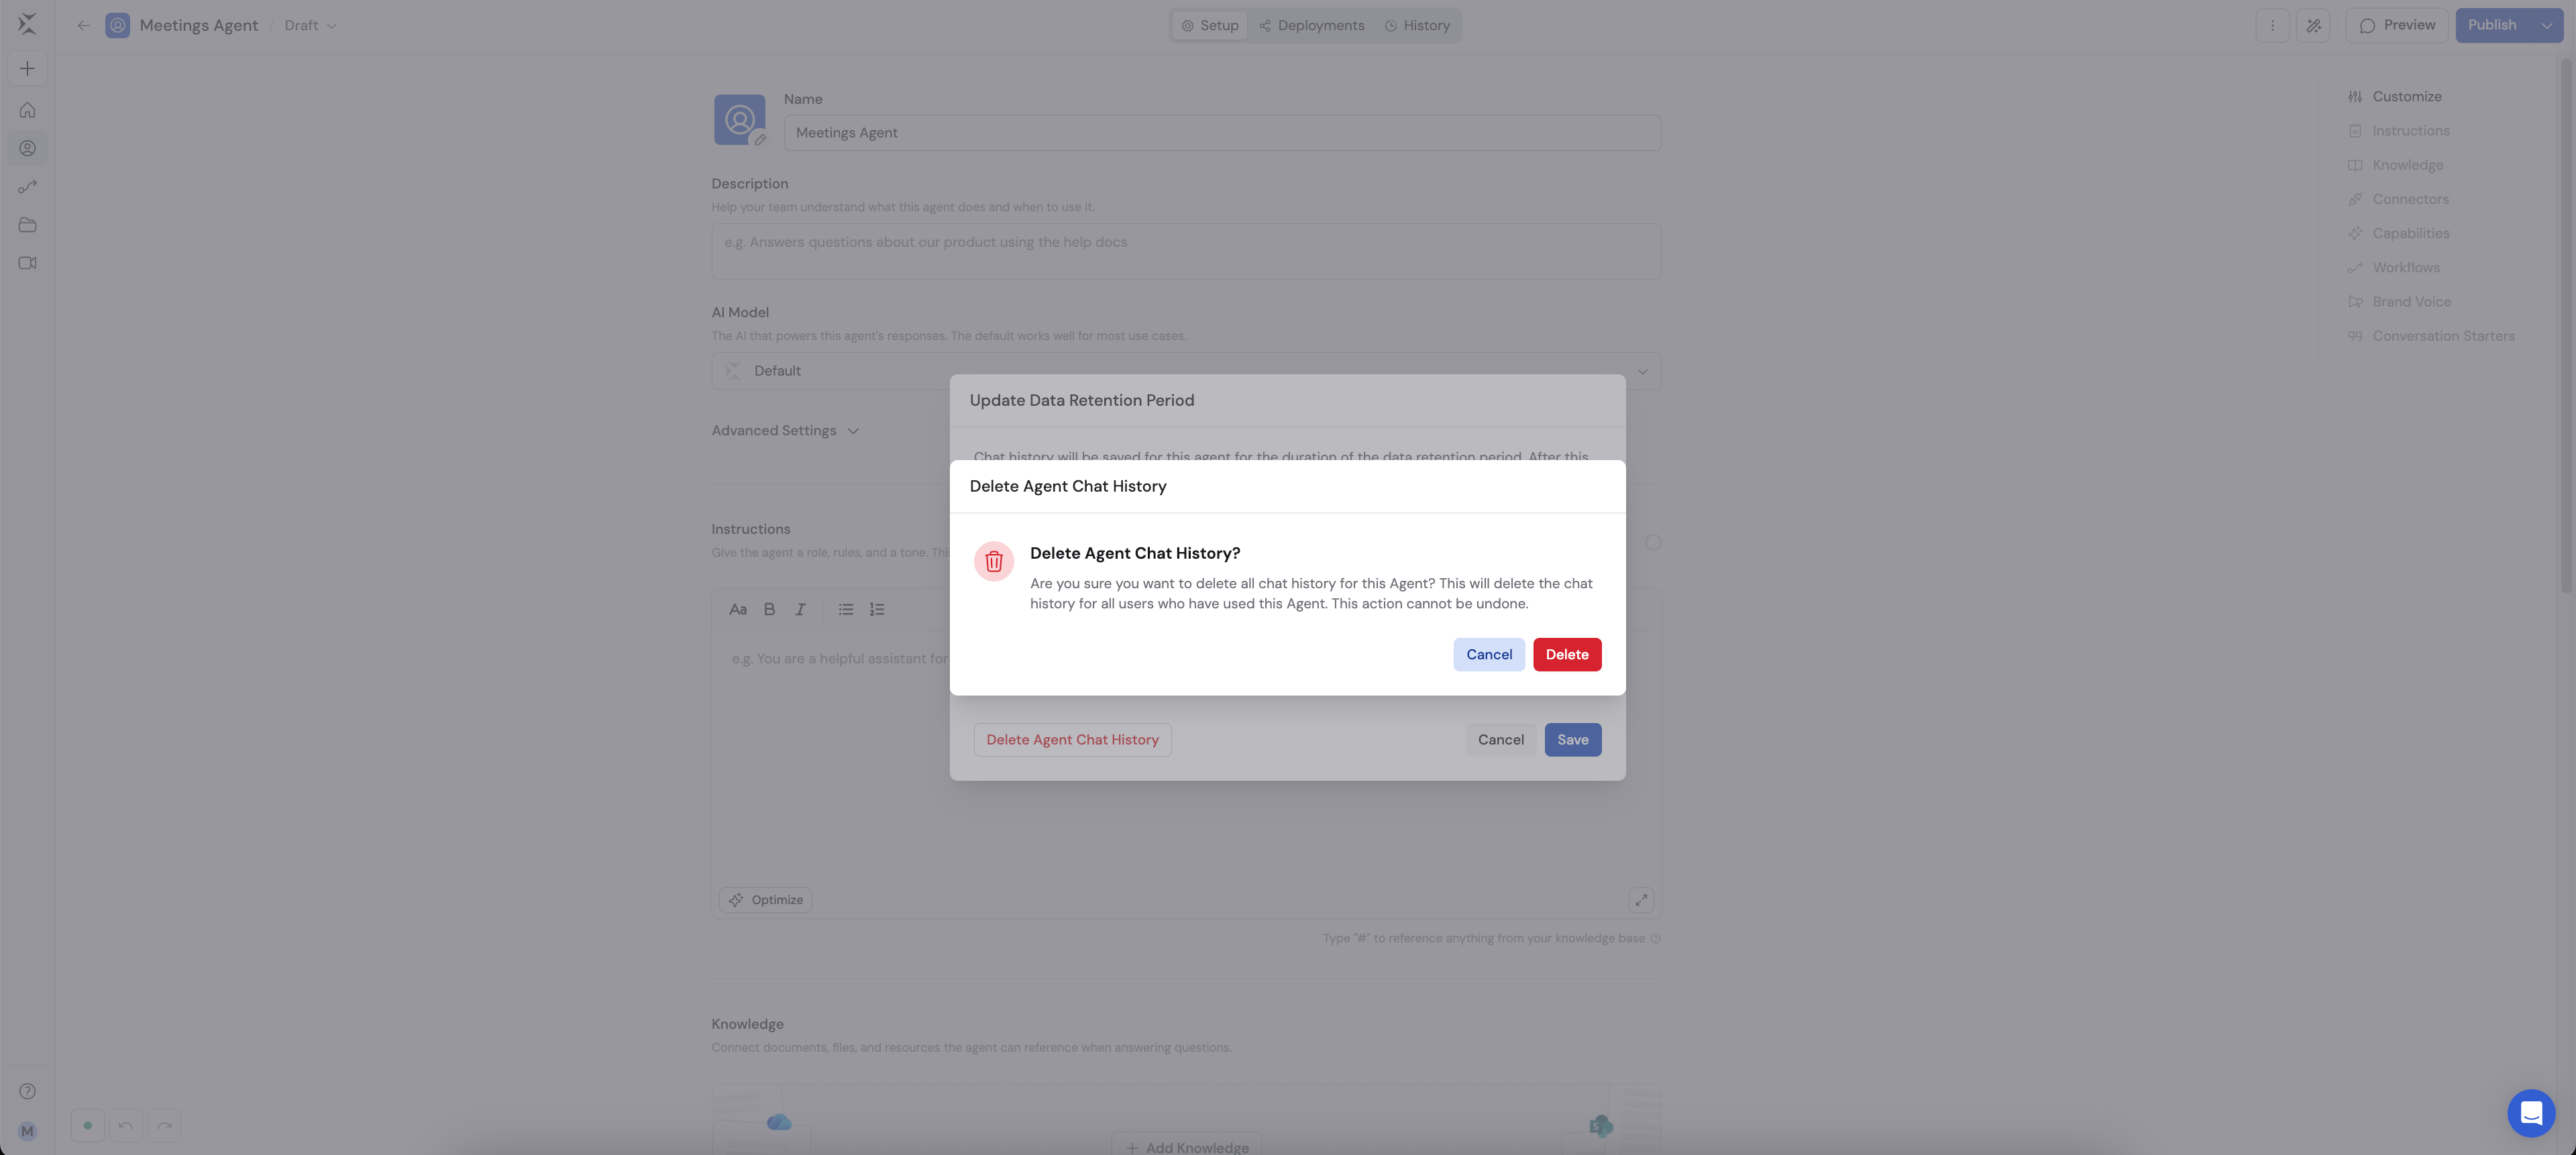Jump to Capabilities in right panel
Image resolution: width=2576 pixels, height=1155 pixels.
[x=2398, y=233]
